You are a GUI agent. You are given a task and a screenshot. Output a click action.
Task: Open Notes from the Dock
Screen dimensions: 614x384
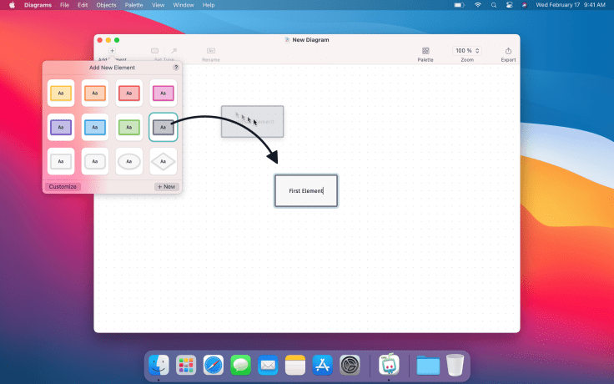point(294,365)
